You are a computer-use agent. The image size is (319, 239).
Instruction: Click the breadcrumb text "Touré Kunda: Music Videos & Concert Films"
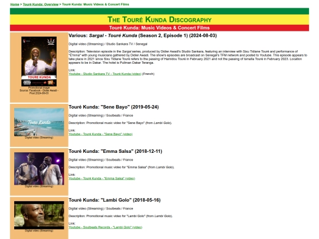pyautogui.click(x=96, y=4)
